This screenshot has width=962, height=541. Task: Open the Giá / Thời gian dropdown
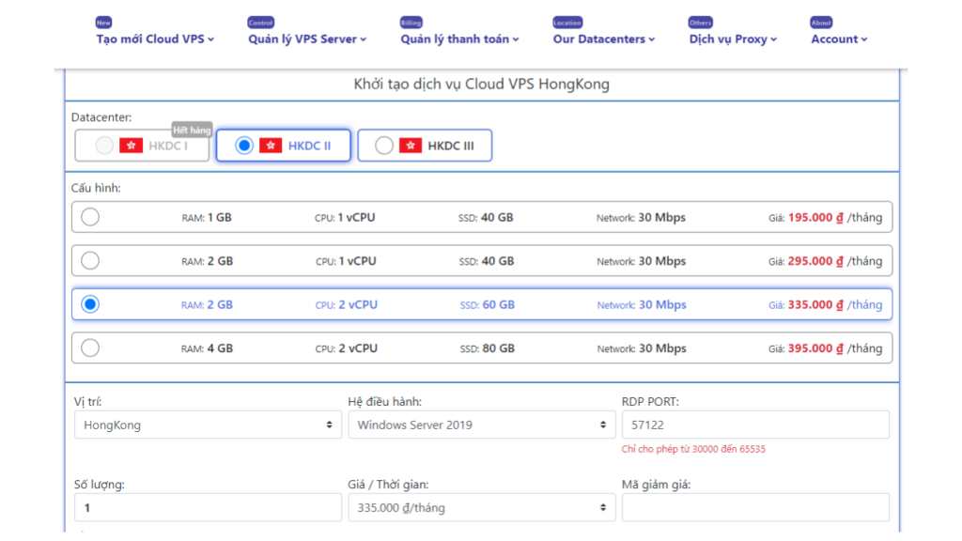point(482,507)
